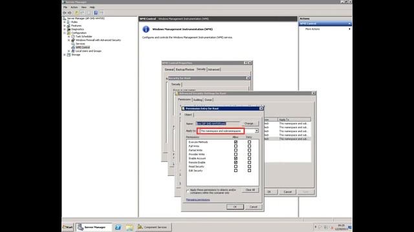This screenshot has height=232, width=414.
Task: Click the Windows Firewall node icon
Action: pos(73,40)
